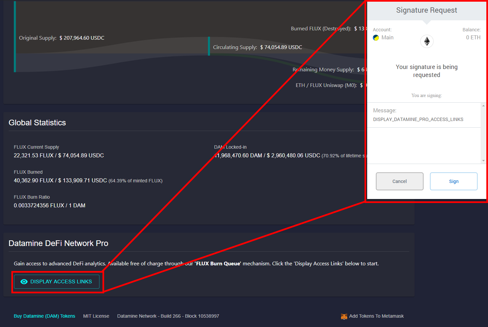
Task: Click the Burned FLUX (Destroyed) chart label
Action: point(321,29)
